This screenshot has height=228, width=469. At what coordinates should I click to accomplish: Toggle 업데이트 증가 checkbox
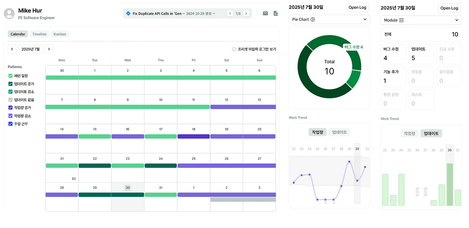pos(10,84)
